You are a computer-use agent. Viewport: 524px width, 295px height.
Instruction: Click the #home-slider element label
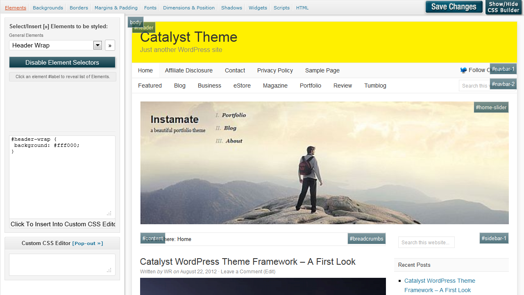(491, 107)
